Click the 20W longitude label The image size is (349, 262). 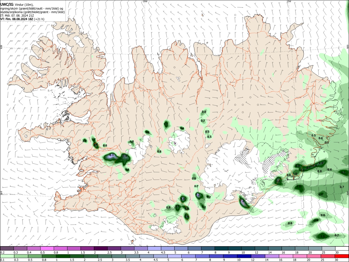tap(145, 1)
